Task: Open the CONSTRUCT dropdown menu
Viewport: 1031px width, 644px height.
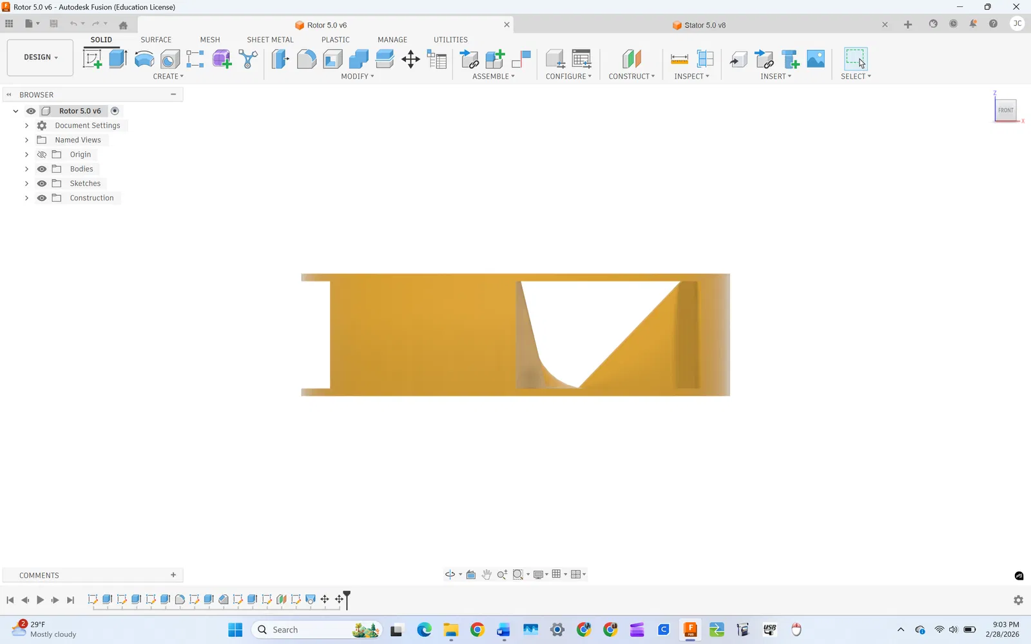Action: point(631,77)
